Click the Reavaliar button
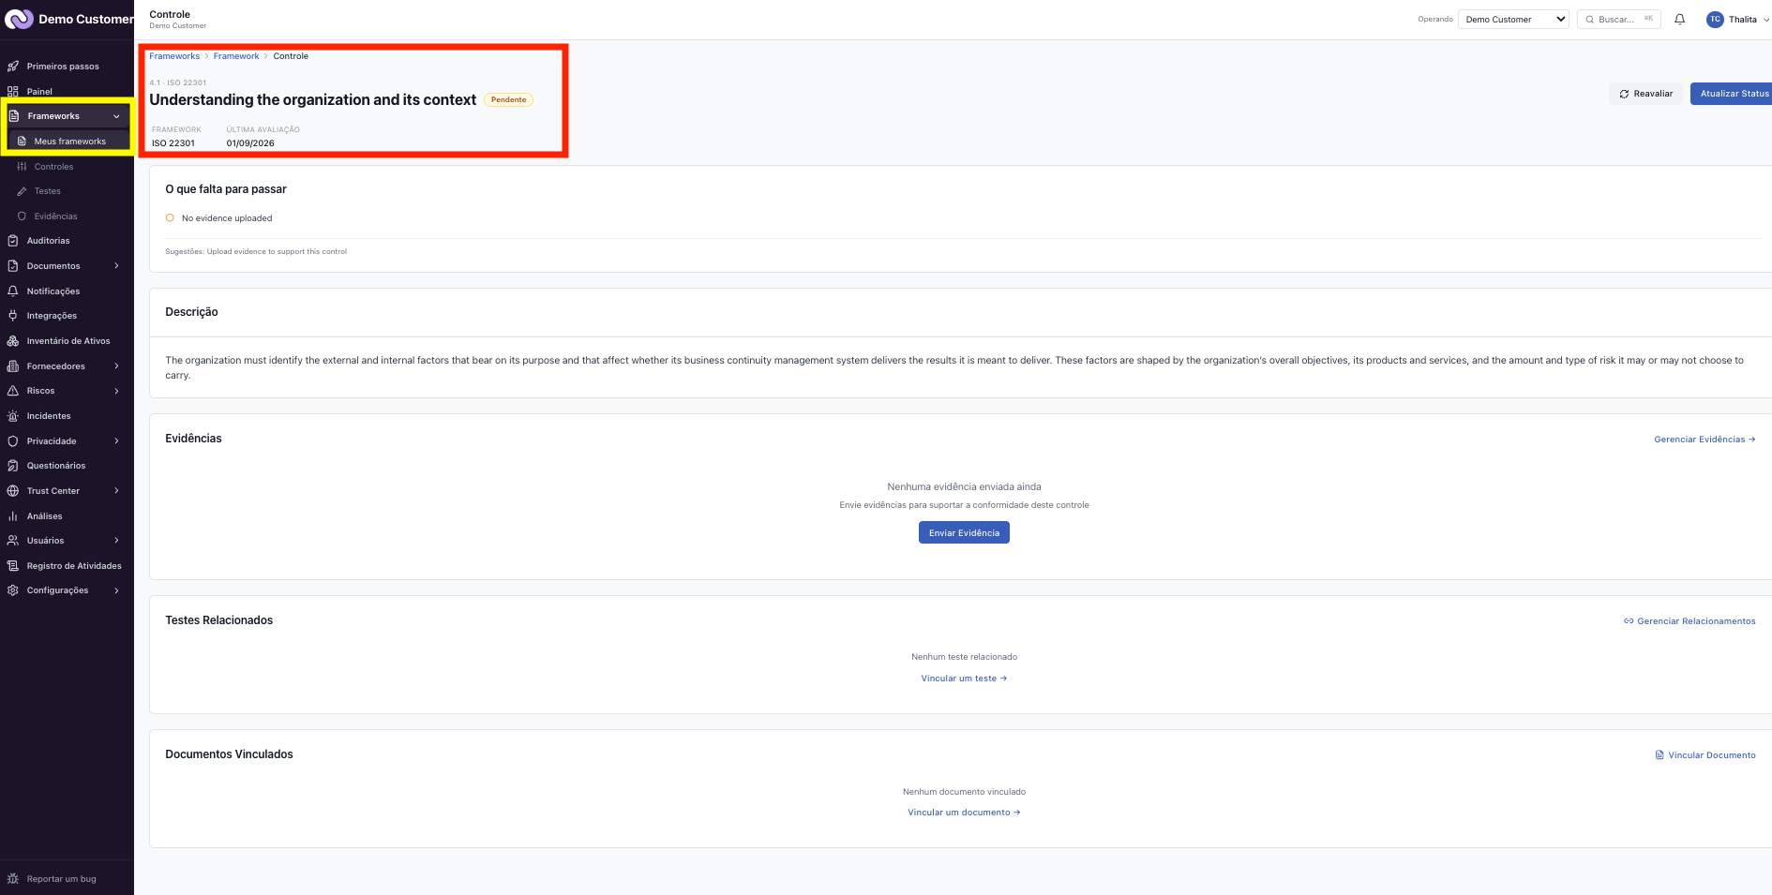 point(1645,94)
